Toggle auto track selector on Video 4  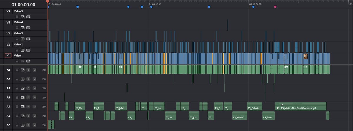tap(23, 28)
